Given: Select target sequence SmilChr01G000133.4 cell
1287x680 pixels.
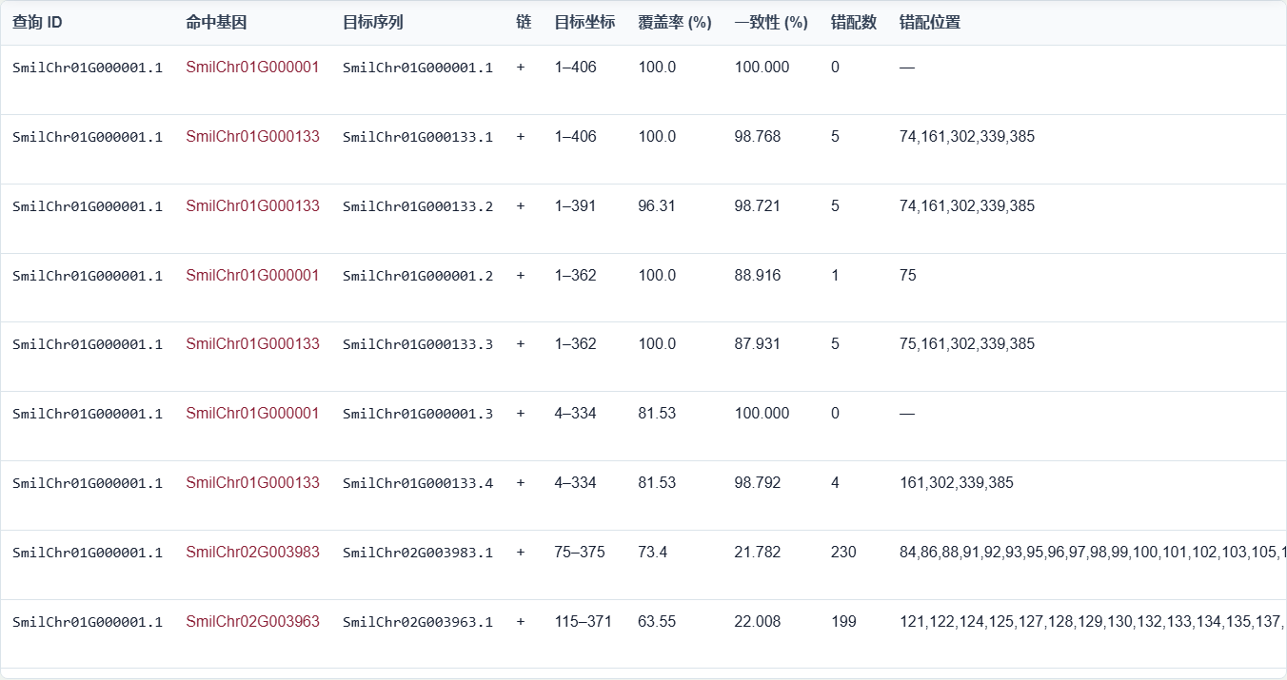Looking at the screenshot, I should click(x=418, y=483).
